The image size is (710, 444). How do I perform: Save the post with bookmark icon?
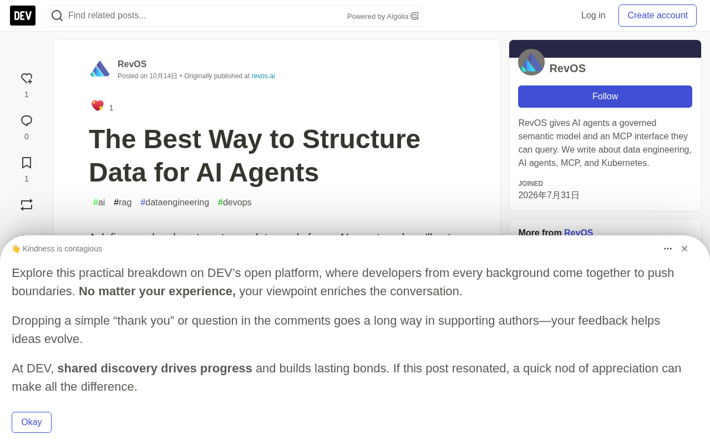coord(27,163)
